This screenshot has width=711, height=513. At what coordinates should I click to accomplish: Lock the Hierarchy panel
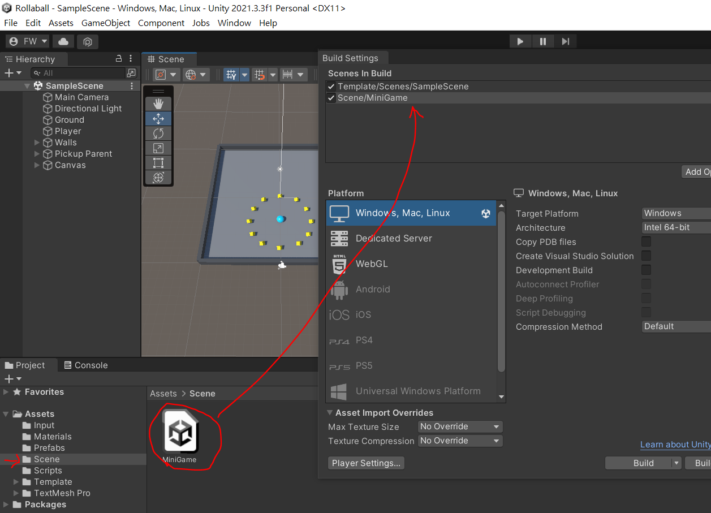pos(119,58)
